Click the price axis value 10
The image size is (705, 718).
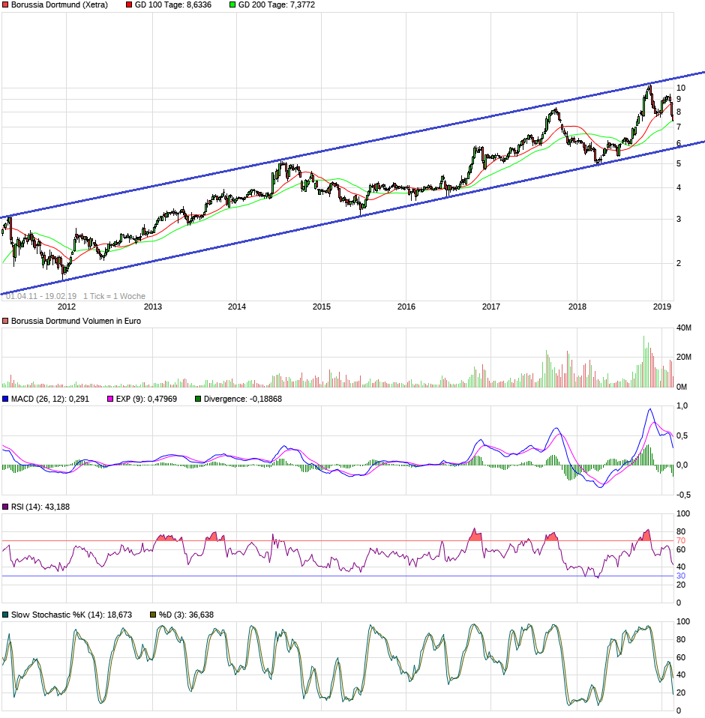point(681,88)
